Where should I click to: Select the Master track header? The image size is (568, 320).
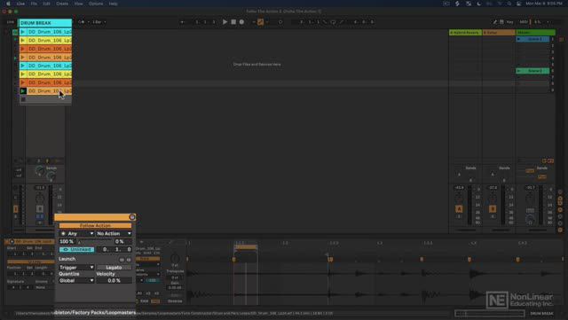[x=535, y=33]
